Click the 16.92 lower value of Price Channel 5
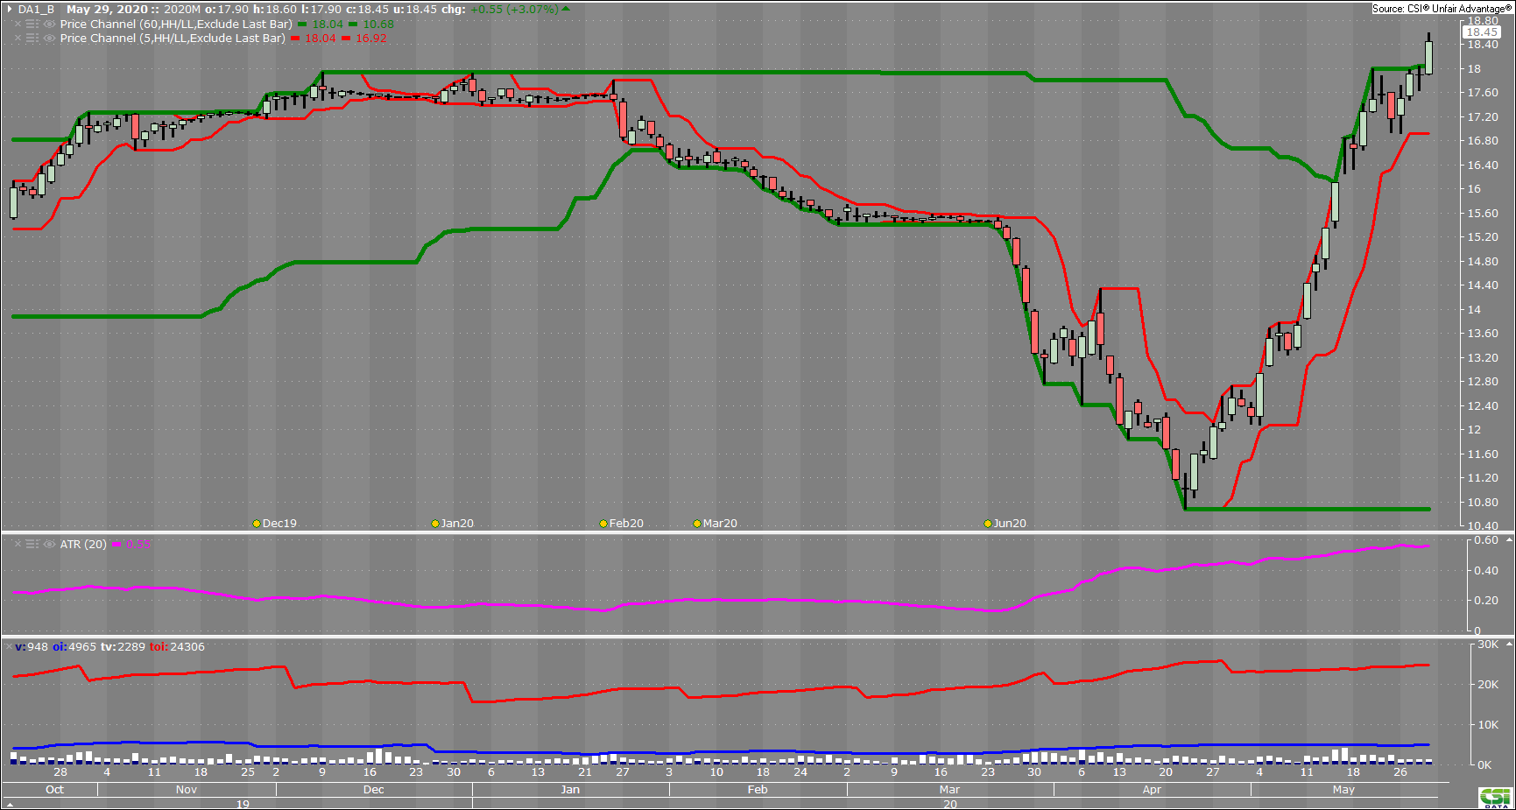 pos(371,39)
